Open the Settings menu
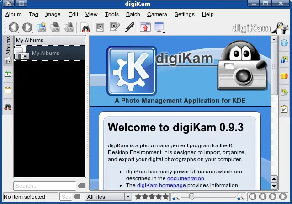This screenshot has width=292, height=204. coord(184,14)
